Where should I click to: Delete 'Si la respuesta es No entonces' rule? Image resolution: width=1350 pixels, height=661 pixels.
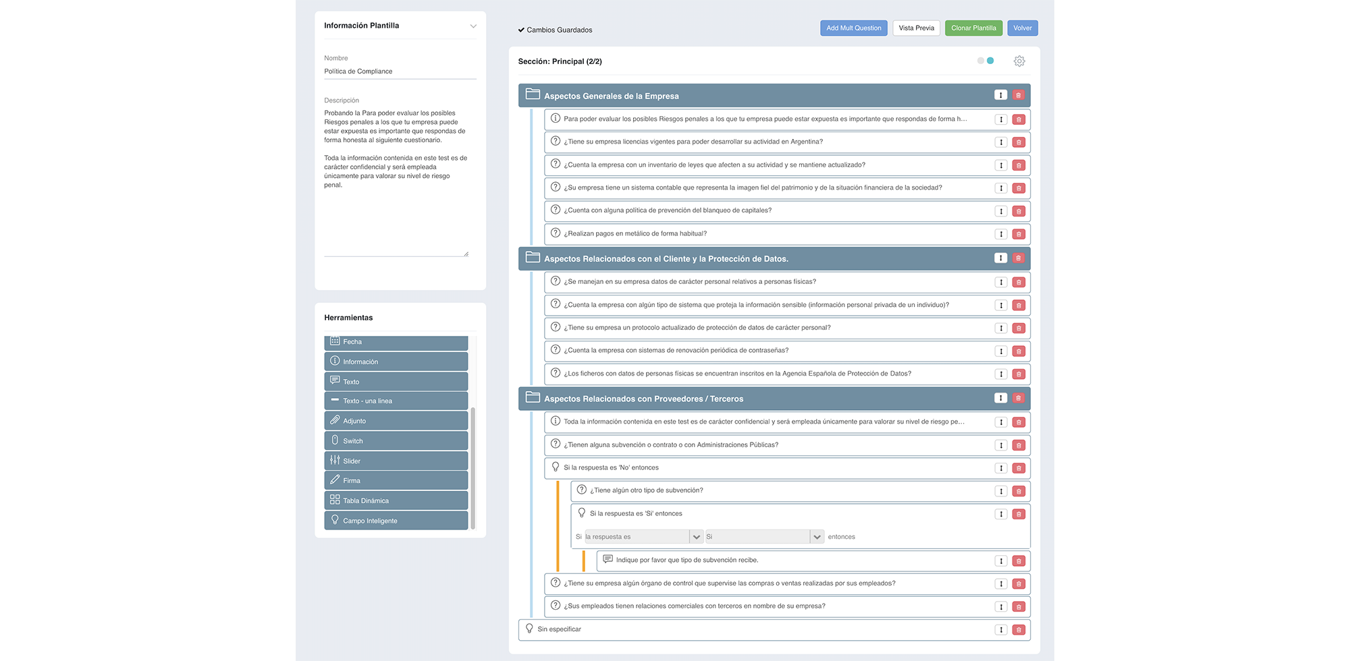tap(1019, 468)
